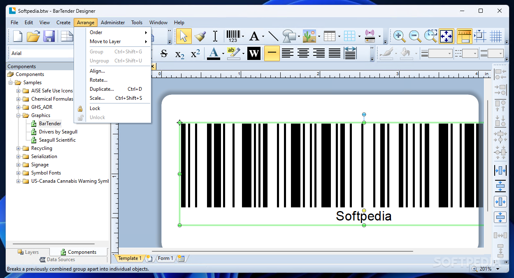Expand the AISE Safe Use Icons folder

[19, 91]
